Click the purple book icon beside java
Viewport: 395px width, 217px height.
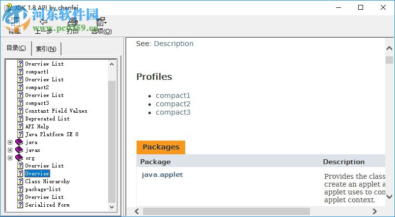click(x=19, y=142)
